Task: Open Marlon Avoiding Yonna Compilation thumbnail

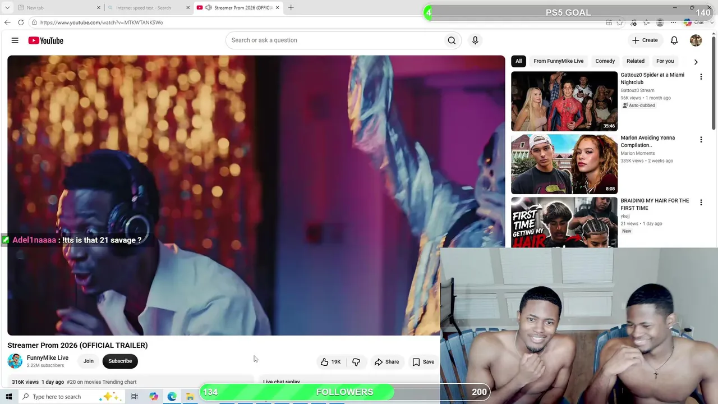Action: click(564, 164)
